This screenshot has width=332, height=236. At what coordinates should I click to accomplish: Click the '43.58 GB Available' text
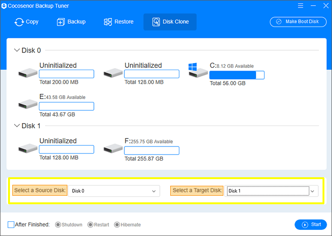coord(66,97)
